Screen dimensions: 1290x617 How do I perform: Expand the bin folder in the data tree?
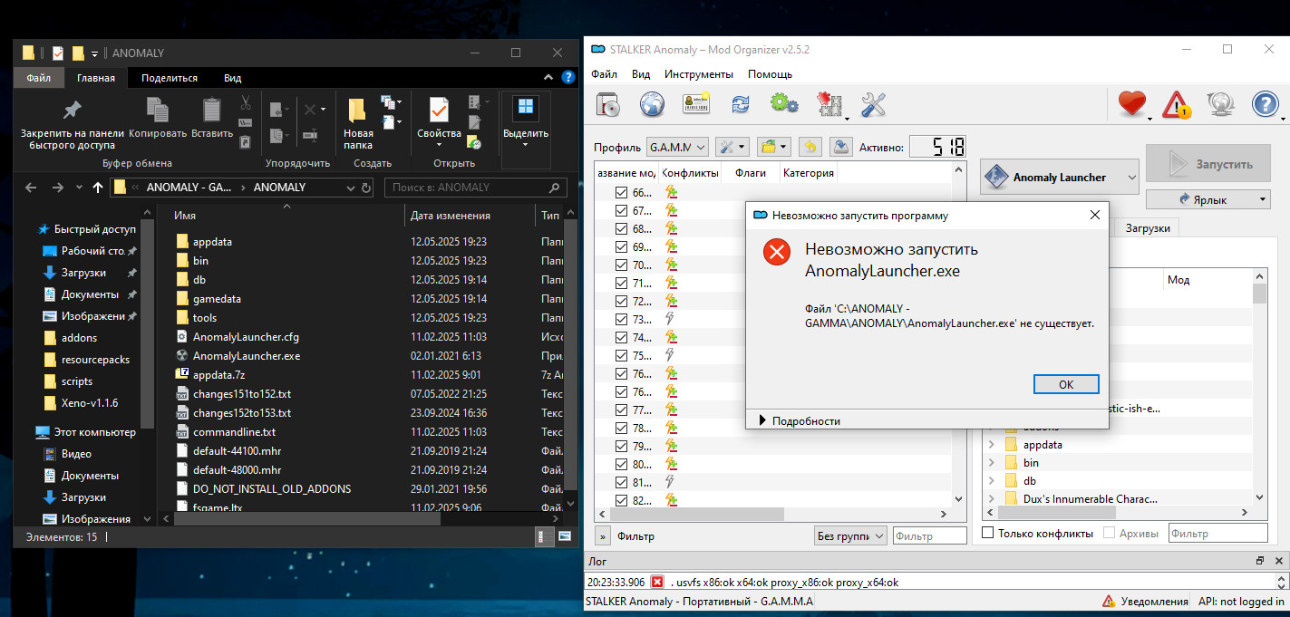click(991, 463)
